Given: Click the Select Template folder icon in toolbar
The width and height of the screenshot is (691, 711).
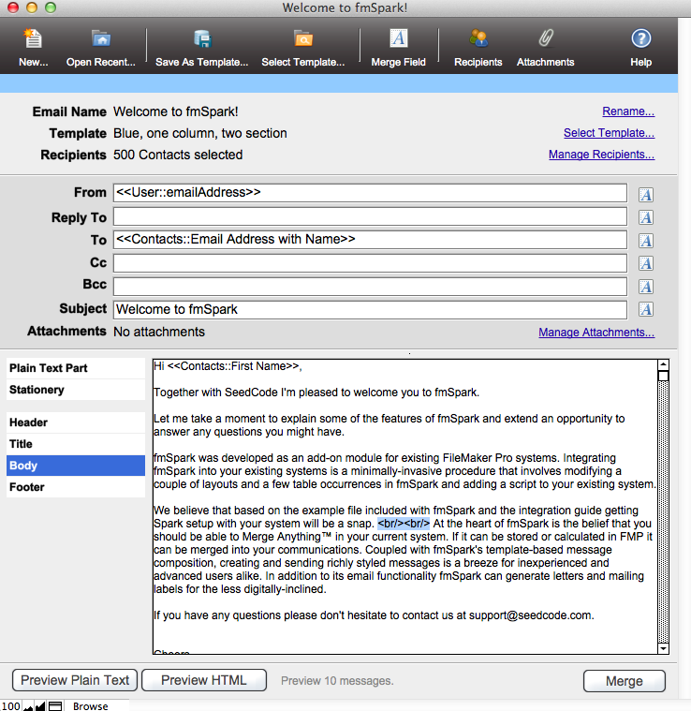Looking at the screenshot, I should coord(302,39).
